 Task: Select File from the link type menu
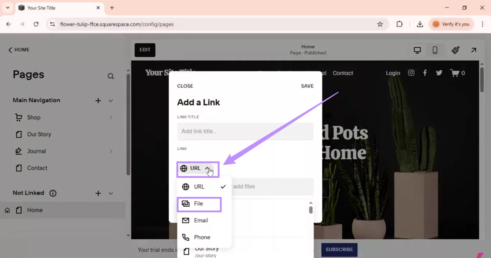point(199,203)
